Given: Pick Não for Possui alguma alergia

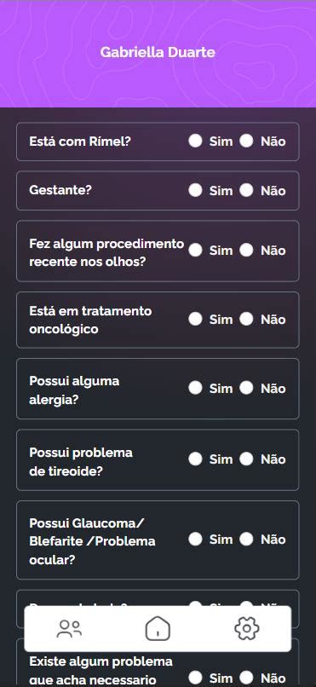Looking at the screenshot, I should [246, 388].
